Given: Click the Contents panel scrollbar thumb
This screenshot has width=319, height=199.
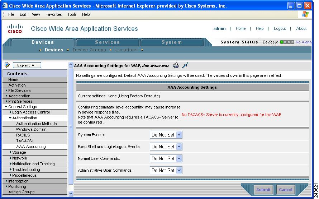Looking at the screenshot, I should [x=71, y=126].
